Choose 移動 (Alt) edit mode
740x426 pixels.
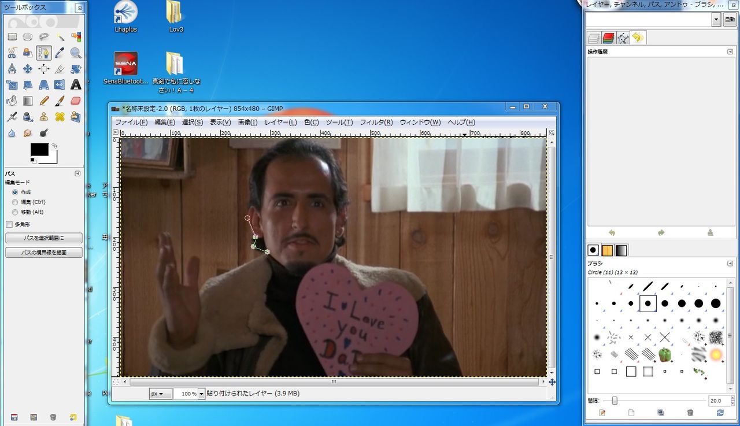tap(15, 212)
